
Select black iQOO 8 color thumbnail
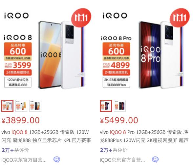pyautogui.click(x=35, y=106)
